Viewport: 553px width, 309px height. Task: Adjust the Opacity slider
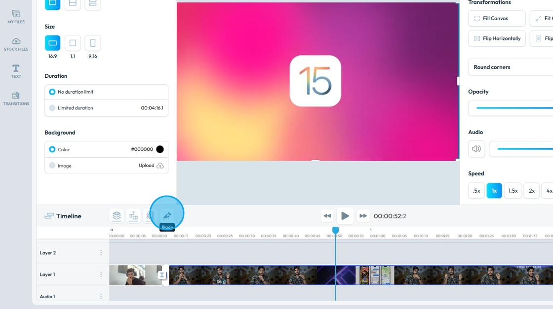click(x=514, y=108)
